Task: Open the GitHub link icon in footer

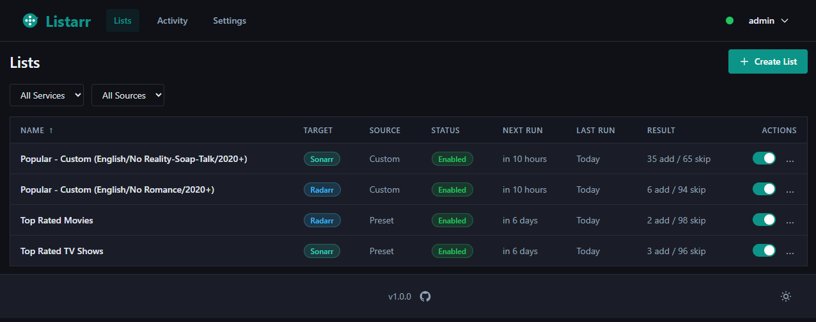Action: click(425, 296)
